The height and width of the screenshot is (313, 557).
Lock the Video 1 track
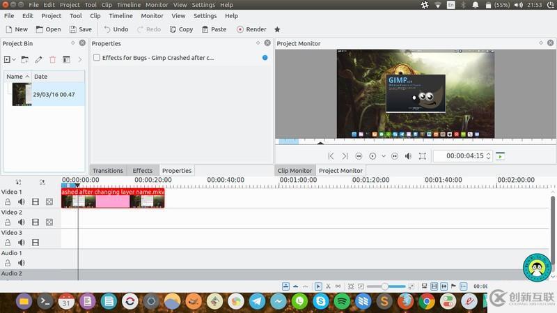8,202
